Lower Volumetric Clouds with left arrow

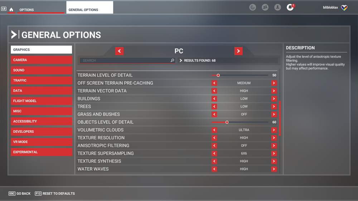click(214, 130)
